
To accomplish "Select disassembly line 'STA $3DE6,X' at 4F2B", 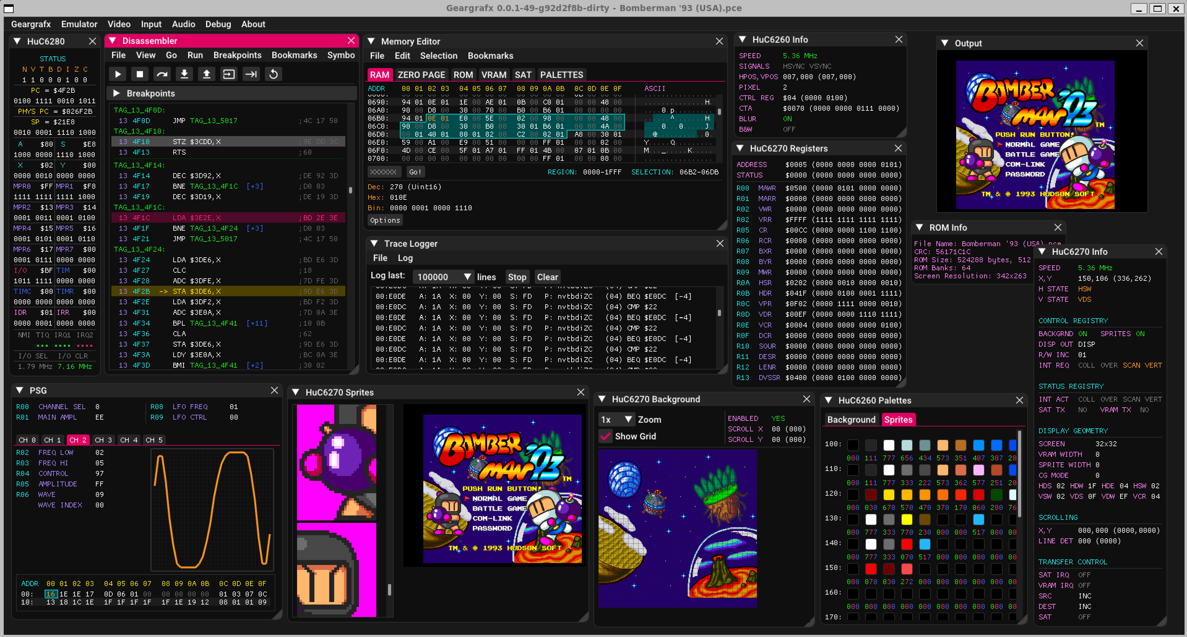I will [x=229, y=292].
